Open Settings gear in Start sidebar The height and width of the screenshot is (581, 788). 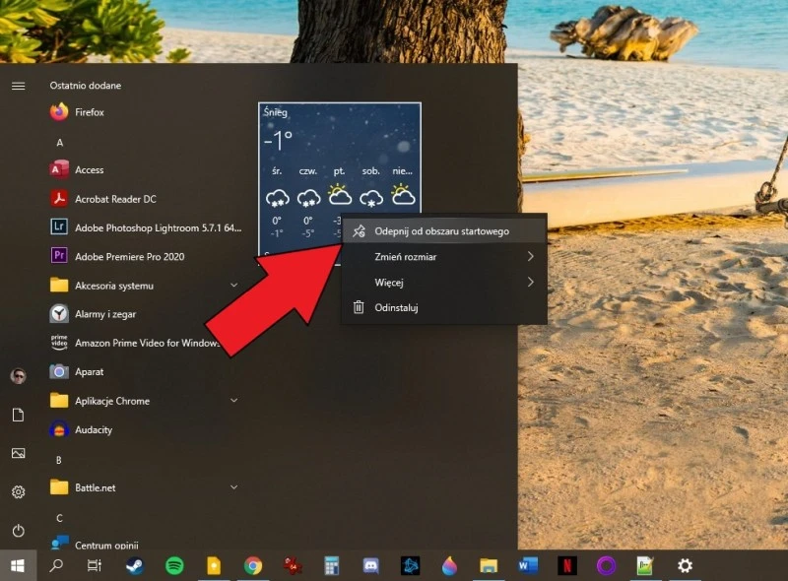pyautogui.click(x=18, y=492)
